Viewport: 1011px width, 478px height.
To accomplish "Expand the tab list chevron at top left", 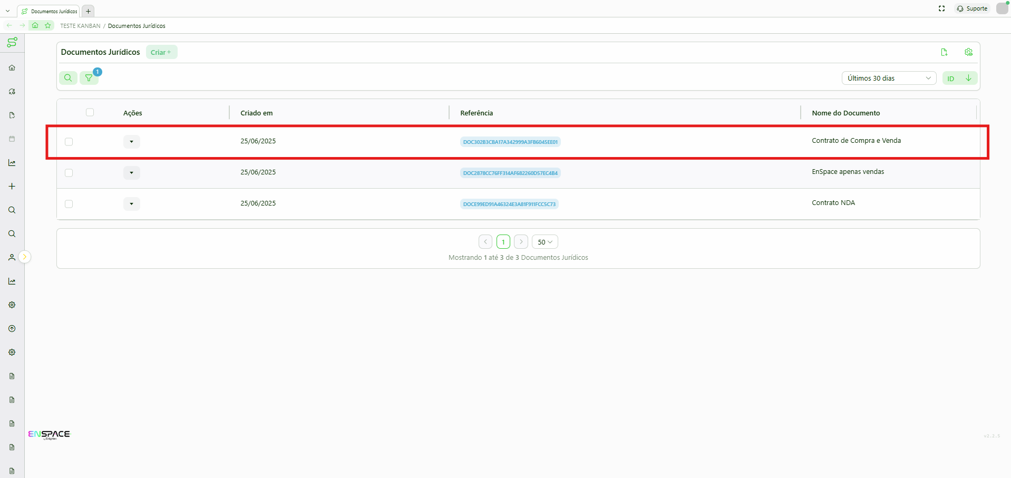I will click(x=7, y=11).
